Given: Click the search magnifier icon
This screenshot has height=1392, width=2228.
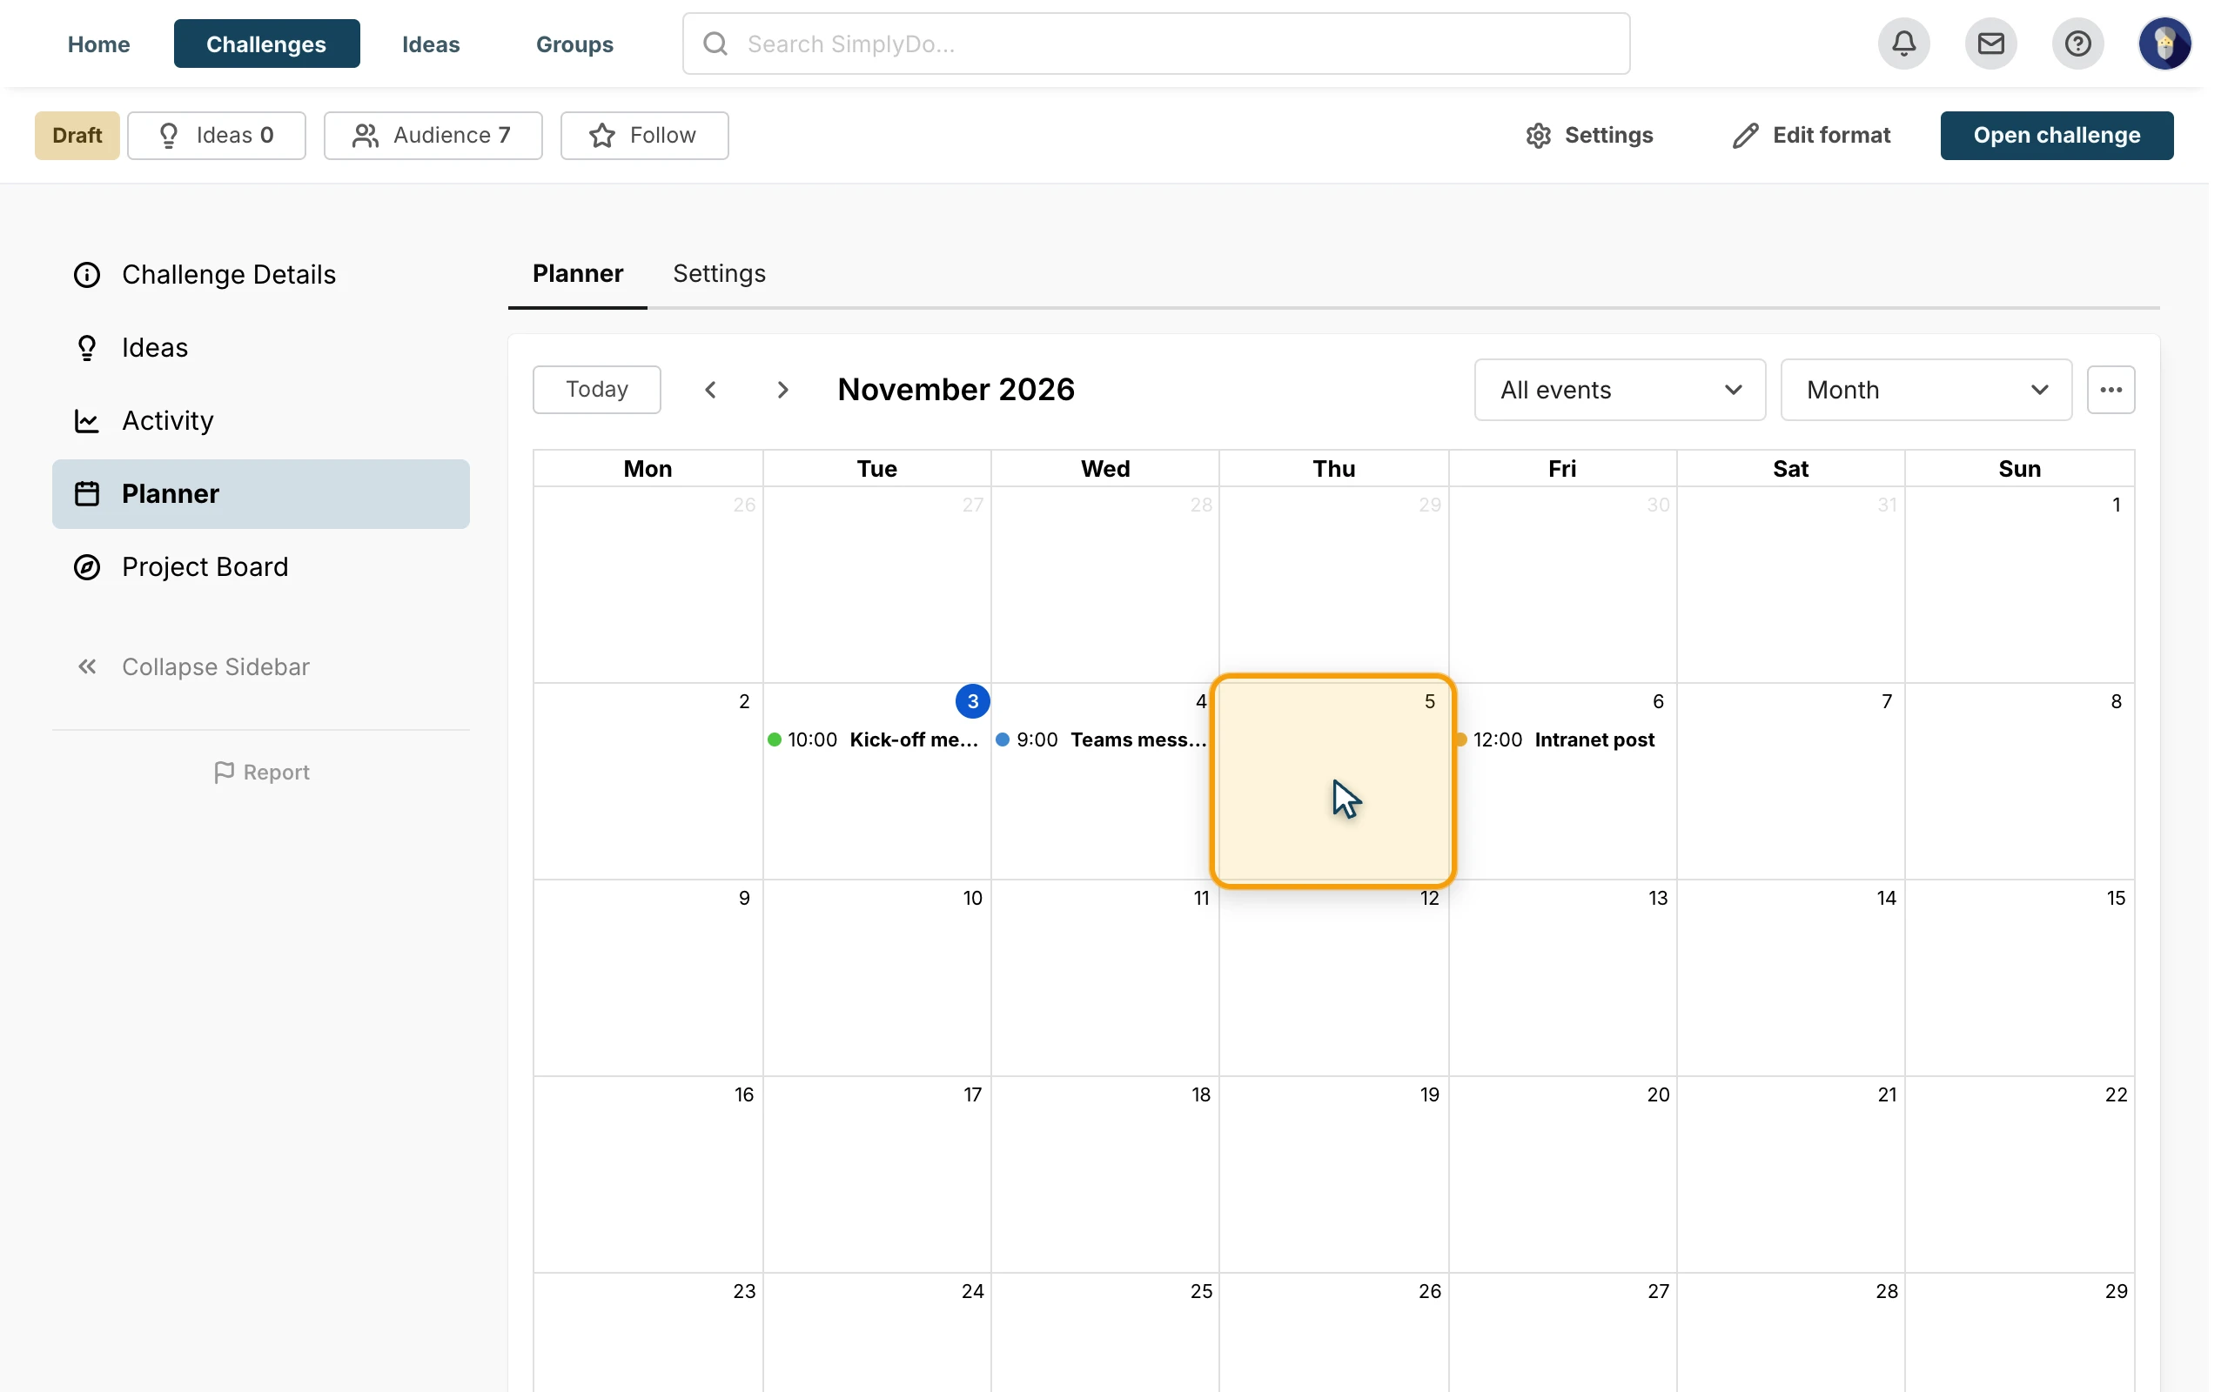Looking at the screenshot, I should 715,43.
